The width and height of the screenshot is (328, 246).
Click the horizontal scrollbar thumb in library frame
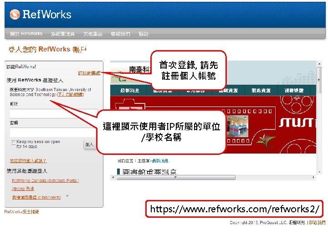pos(176,177)
